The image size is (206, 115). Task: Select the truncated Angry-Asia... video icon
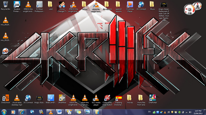39,99
